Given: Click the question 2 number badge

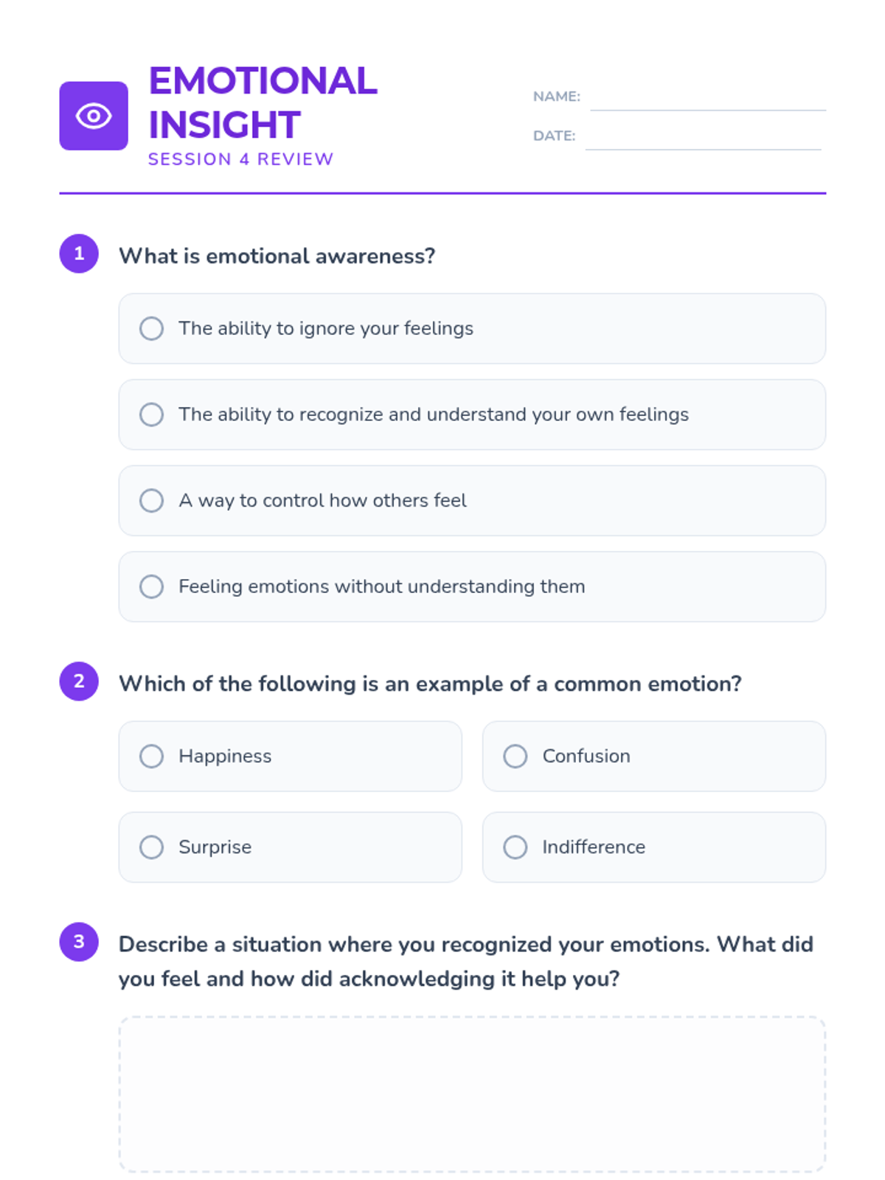Looking at the screenshot, I should tap(79, 681).
